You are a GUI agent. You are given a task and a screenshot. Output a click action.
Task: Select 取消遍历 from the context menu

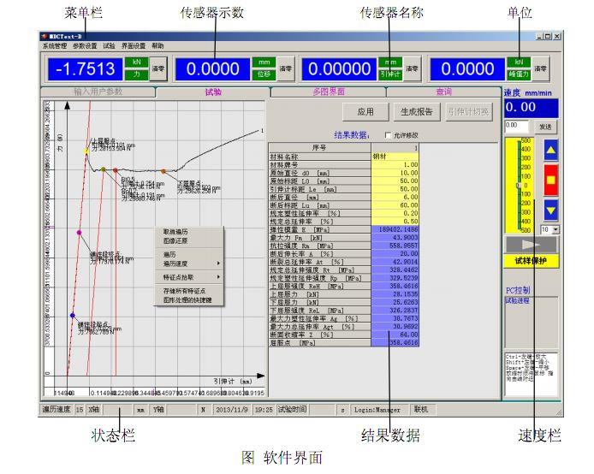tap(175, 232)
